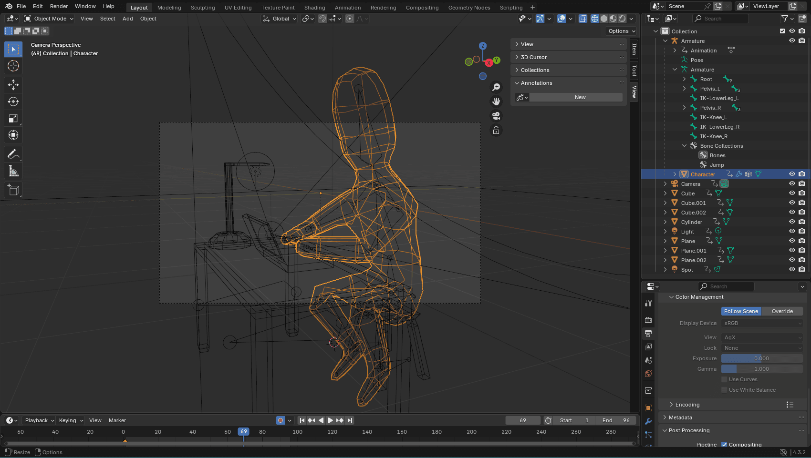Click the lock camera to view icon
The height and width of the screenshot is (458, 811).
pyautogui.click(x=496, y=130)
